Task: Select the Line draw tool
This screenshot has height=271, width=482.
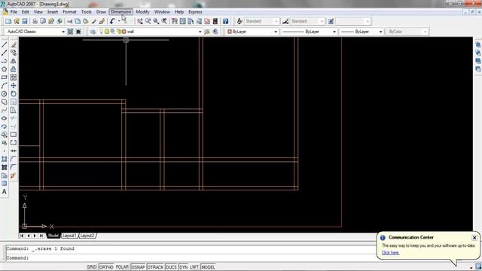Action: pyautogui.click(x=5, y=45)
